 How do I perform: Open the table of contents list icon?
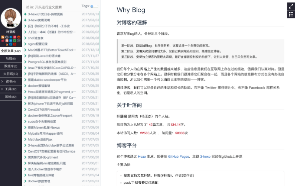tap(291, 15)
